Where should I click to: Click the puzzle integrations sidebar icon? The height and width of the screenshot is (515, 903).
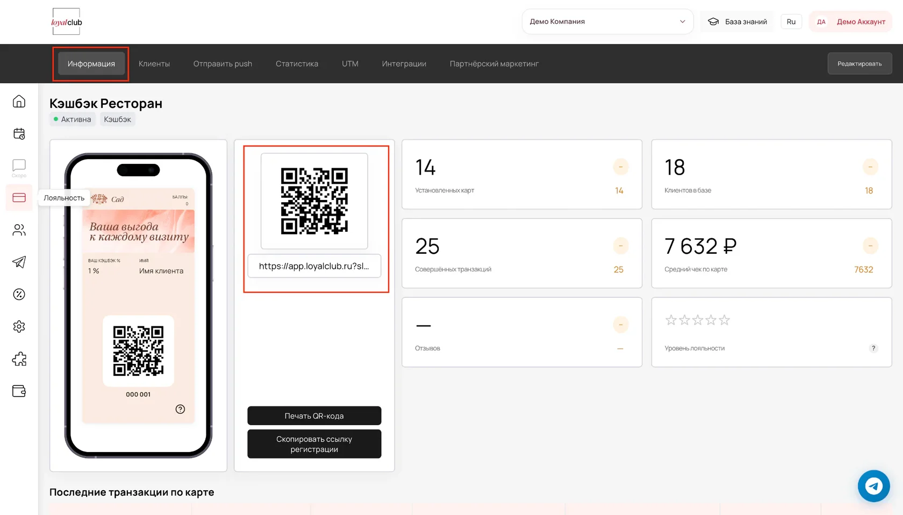pos(19,359)
